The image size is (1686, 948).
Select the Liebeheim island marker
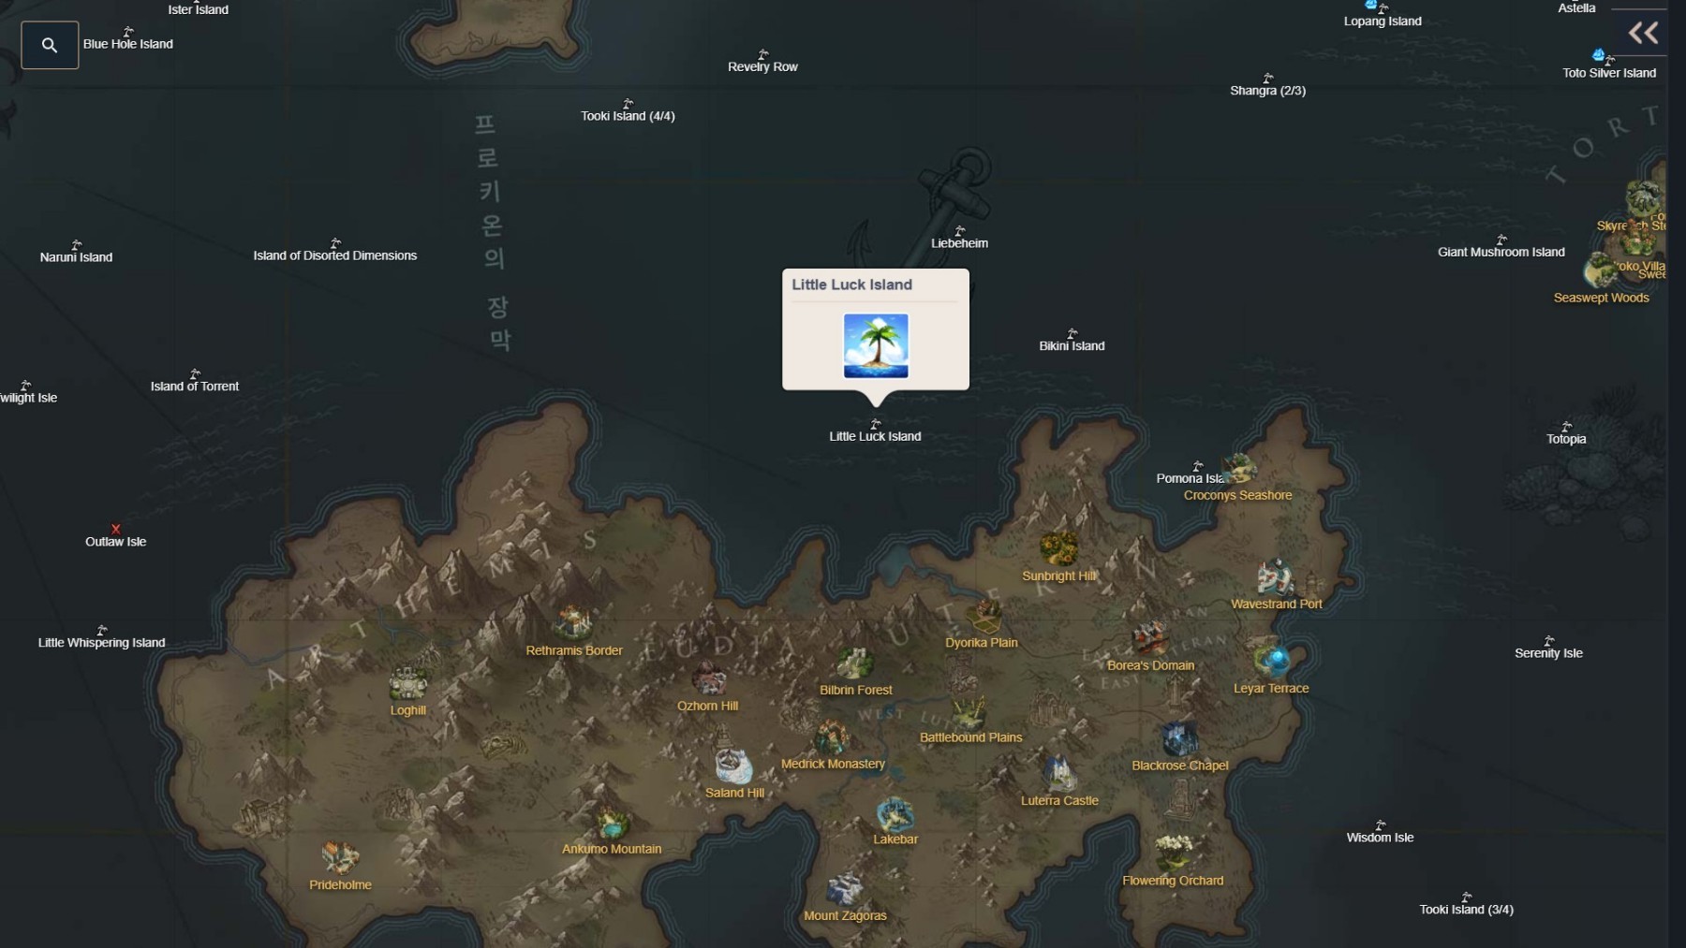pos(959,230)
